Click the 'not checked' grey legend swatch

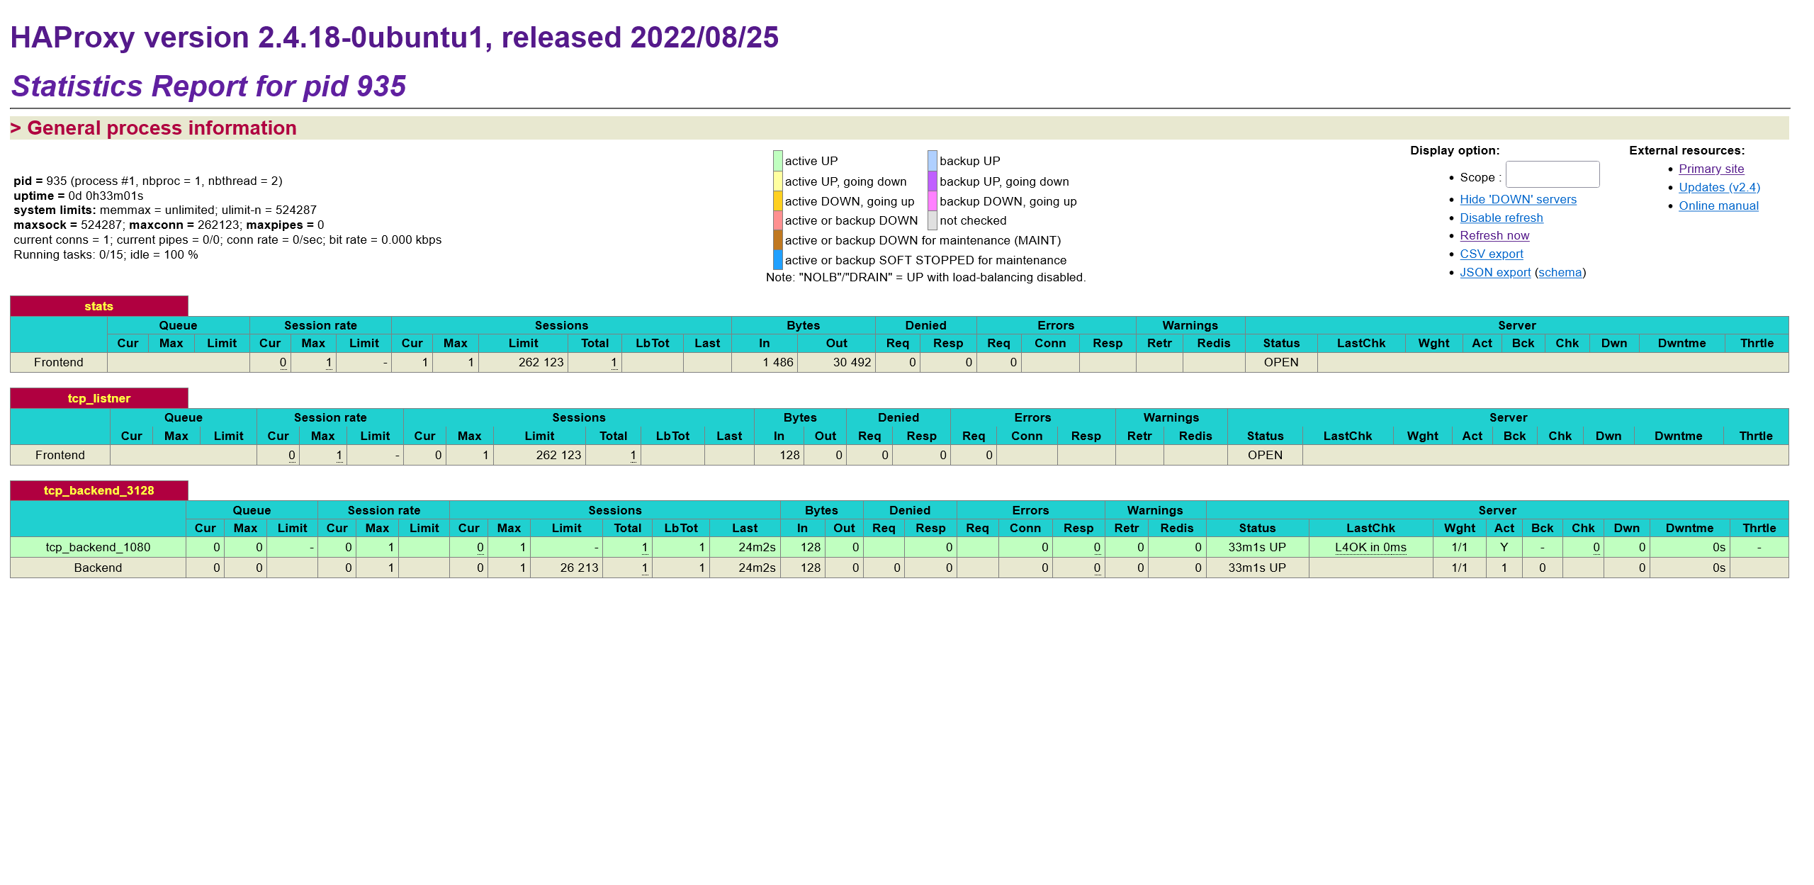coord(933,219)
